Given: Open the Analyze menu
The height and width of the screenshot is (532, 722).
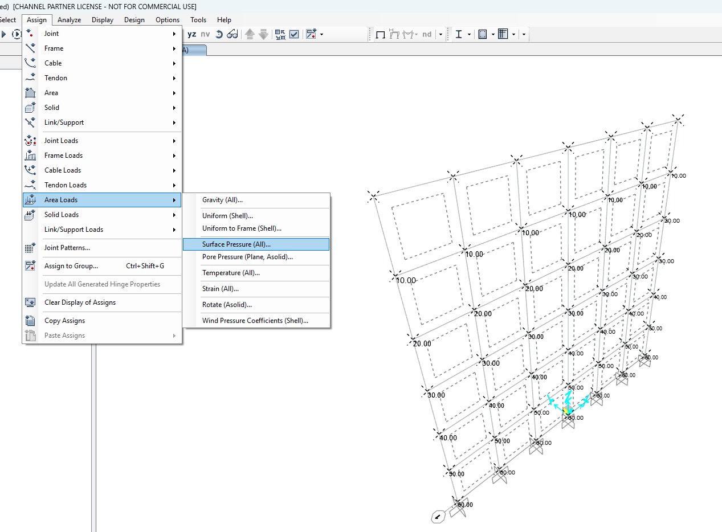Looking at the screenshot, I should [69, 20].
